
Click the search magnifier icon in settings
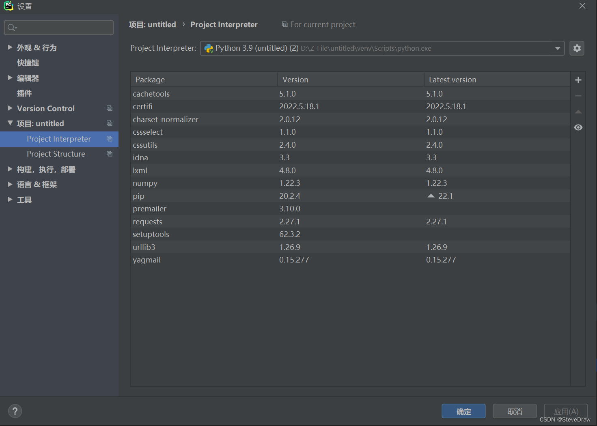point(12,28)
